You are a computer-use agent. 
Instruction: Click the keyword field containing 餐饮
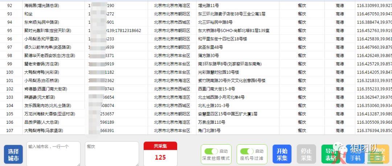coord(112,154)
